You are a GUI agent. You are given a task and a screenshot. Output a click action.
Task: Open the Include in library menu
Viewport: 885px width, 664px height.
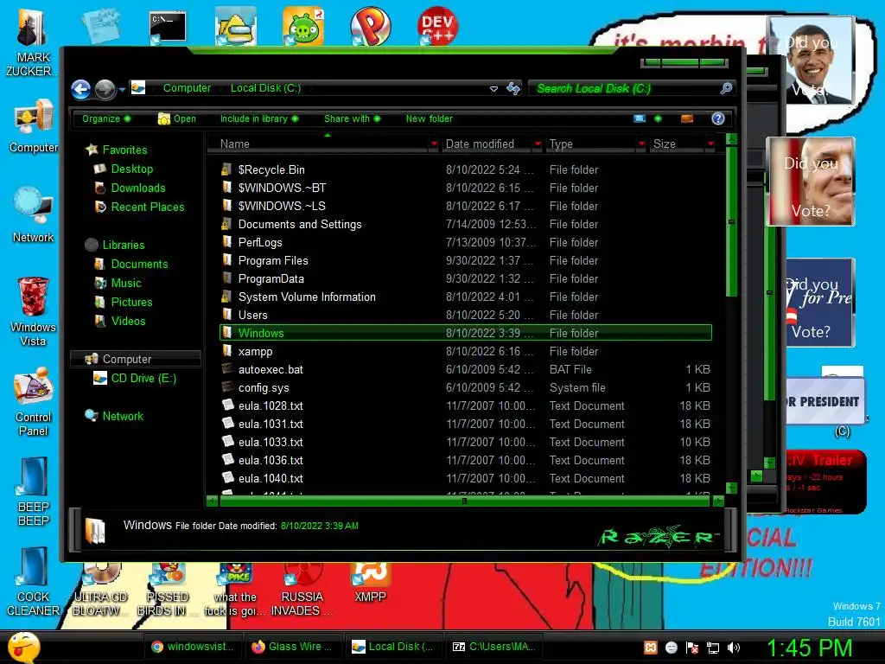click(259, 118)
